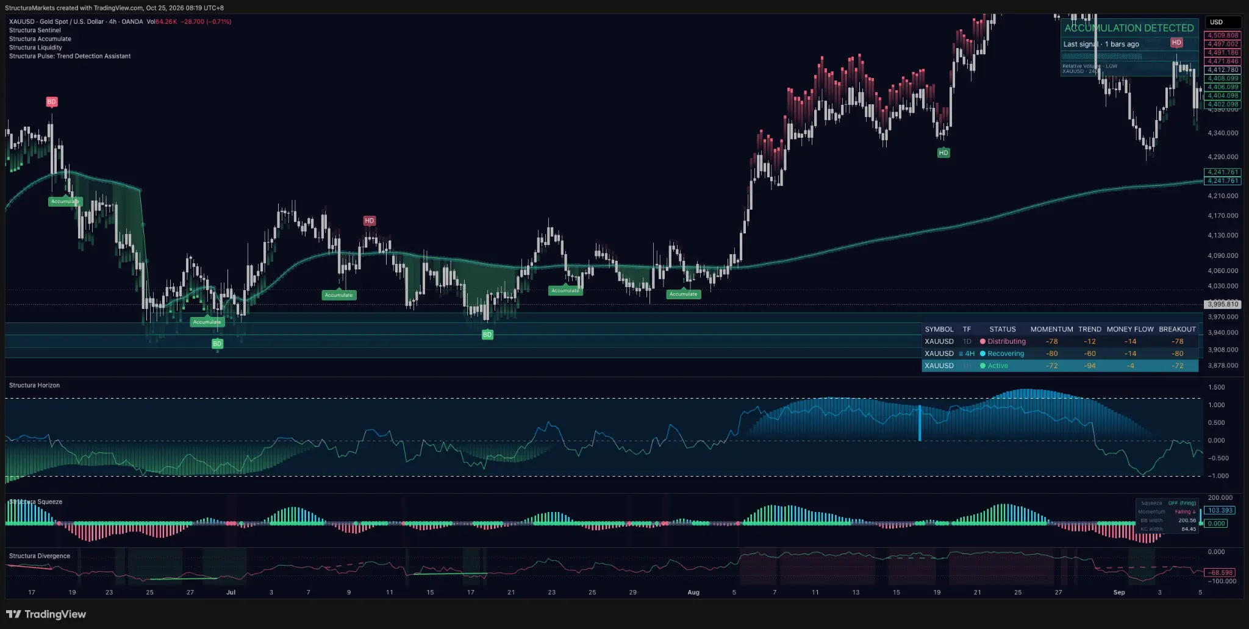This screenshot has width=1249, height=629.
Task: Click the OFF (firing) squeeze status
Action: (x=1182, y=503)
